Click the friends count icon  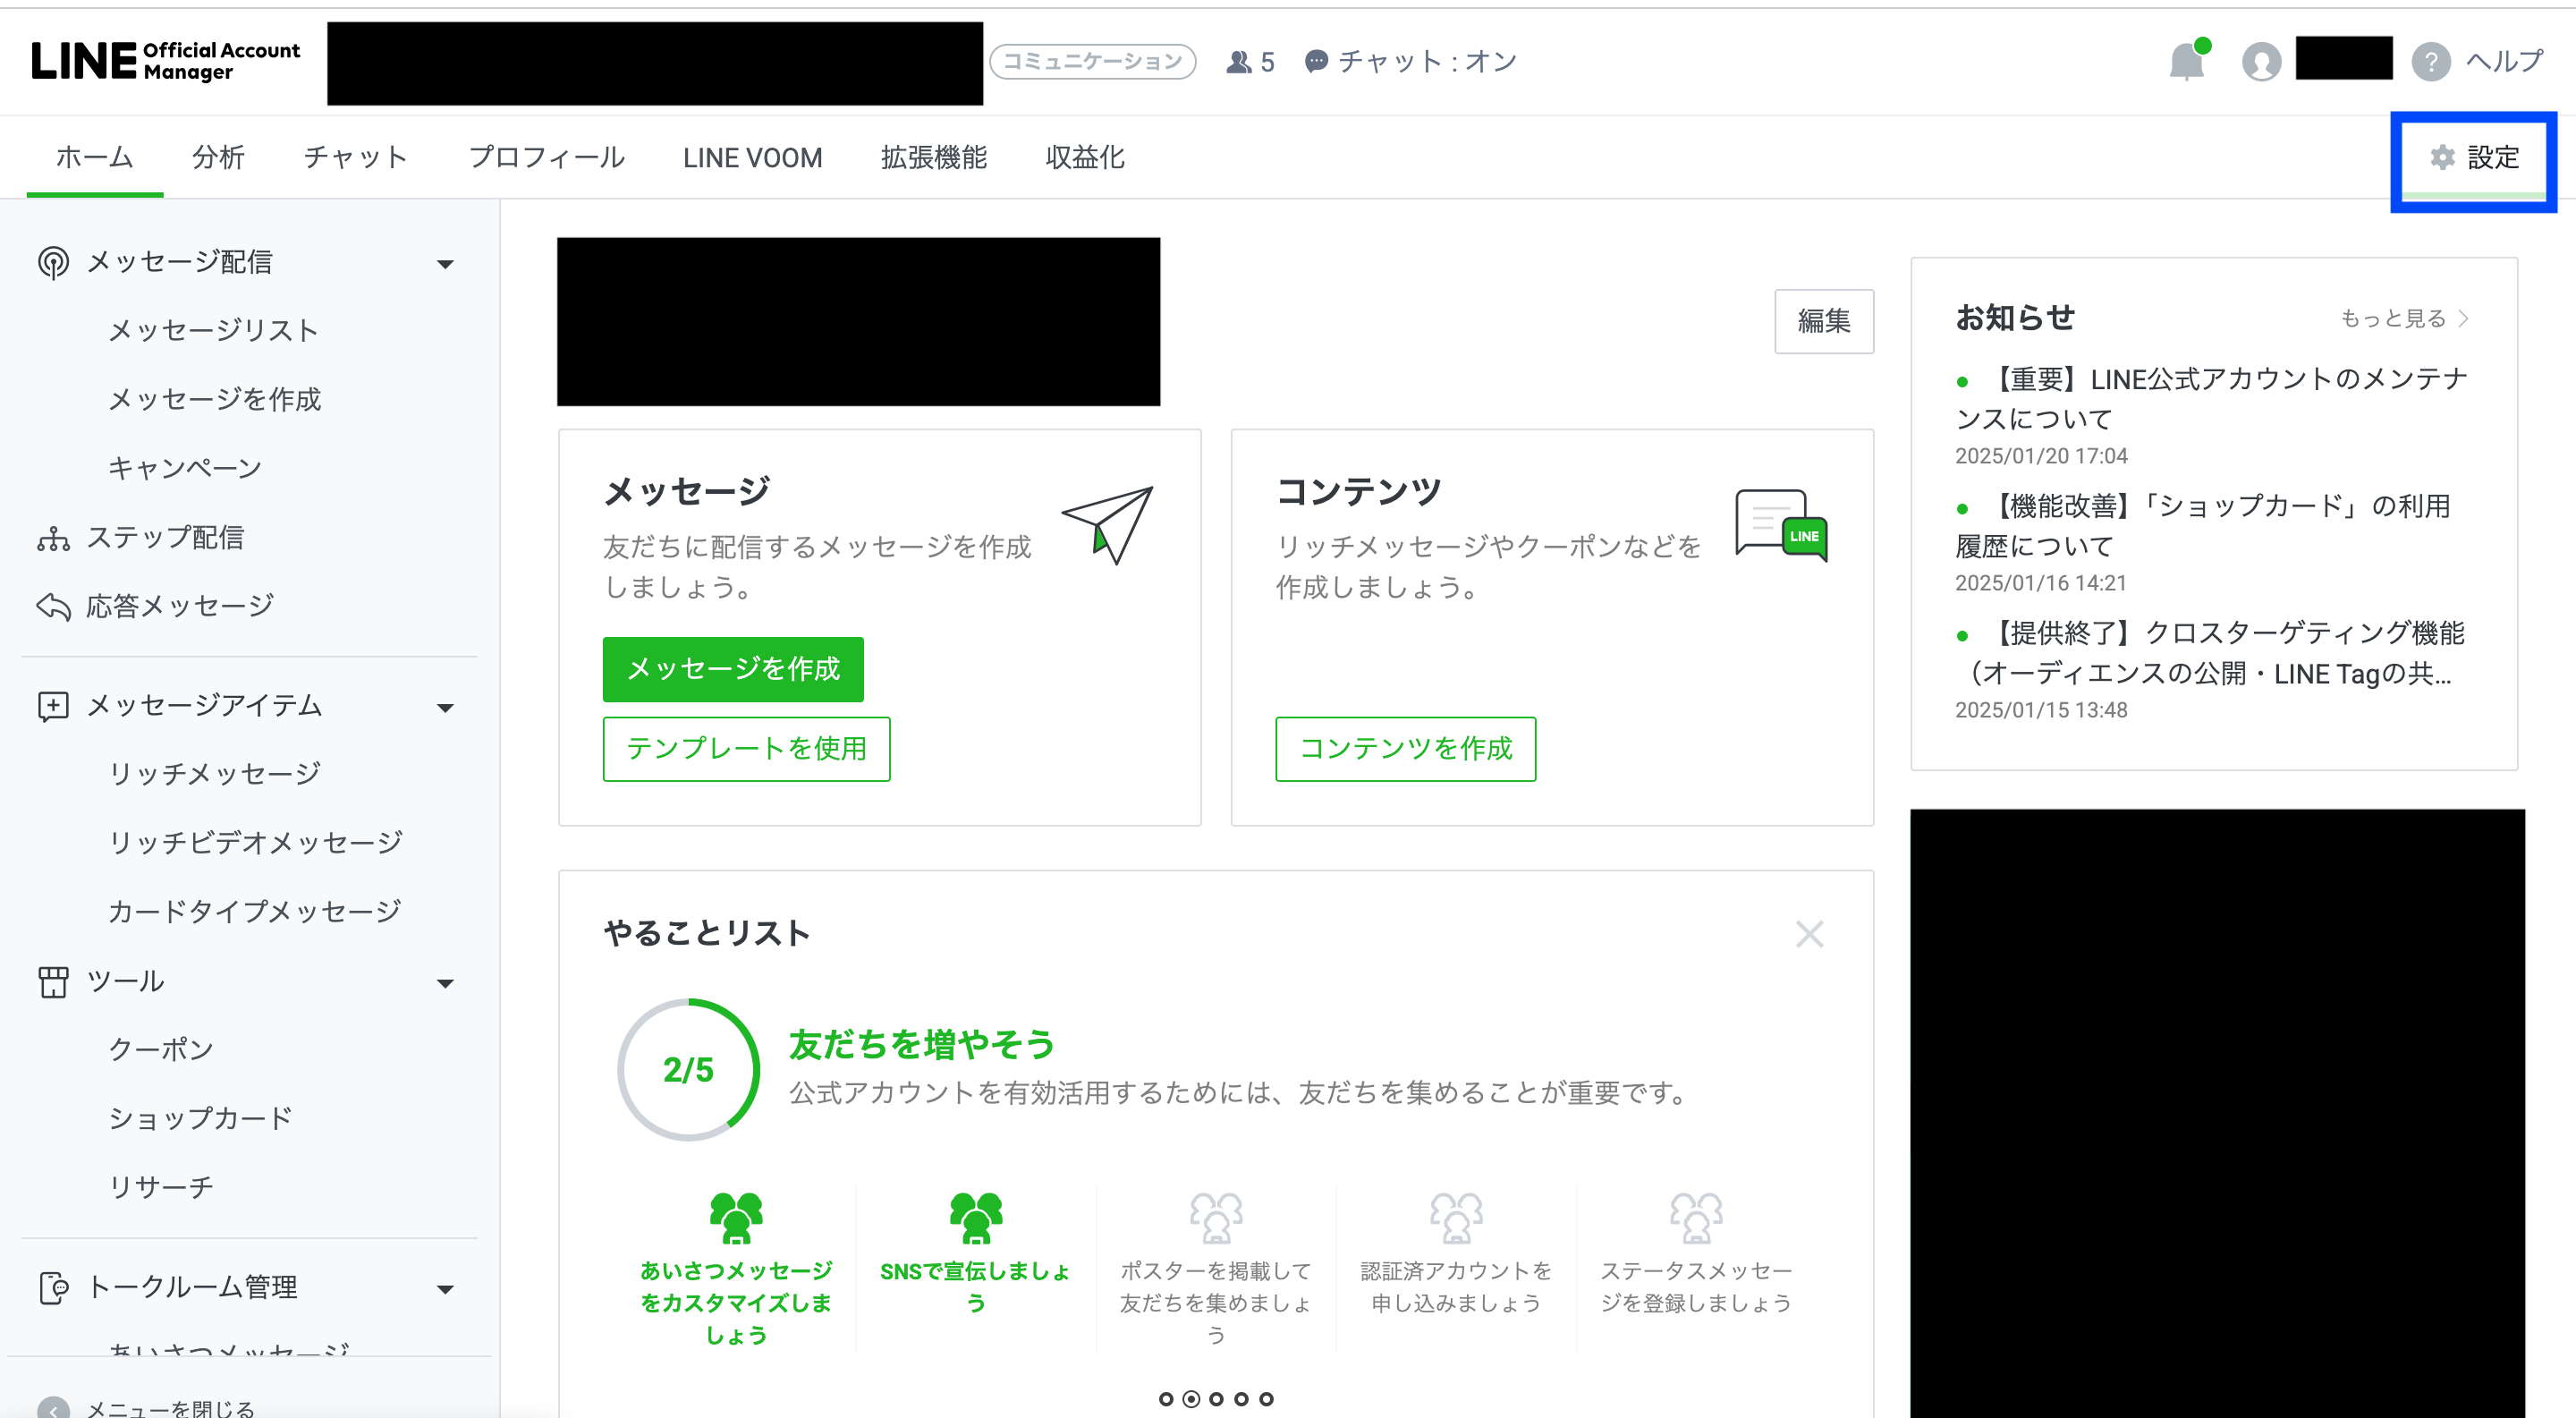tap(1239, 62)
